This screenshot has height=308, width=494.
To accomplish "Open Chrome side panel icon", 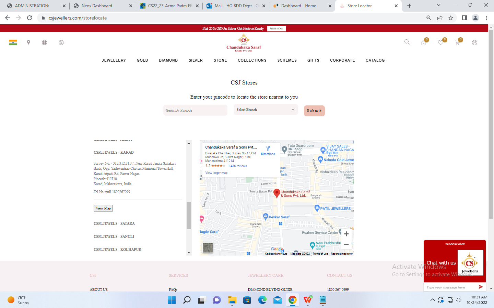I will pos(464,18).
